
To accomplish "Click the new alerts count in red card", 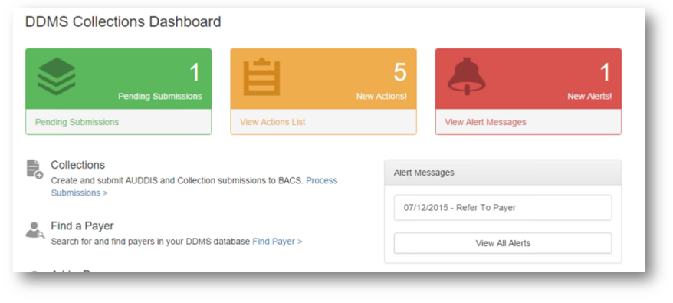I will (x=605, y=72).
